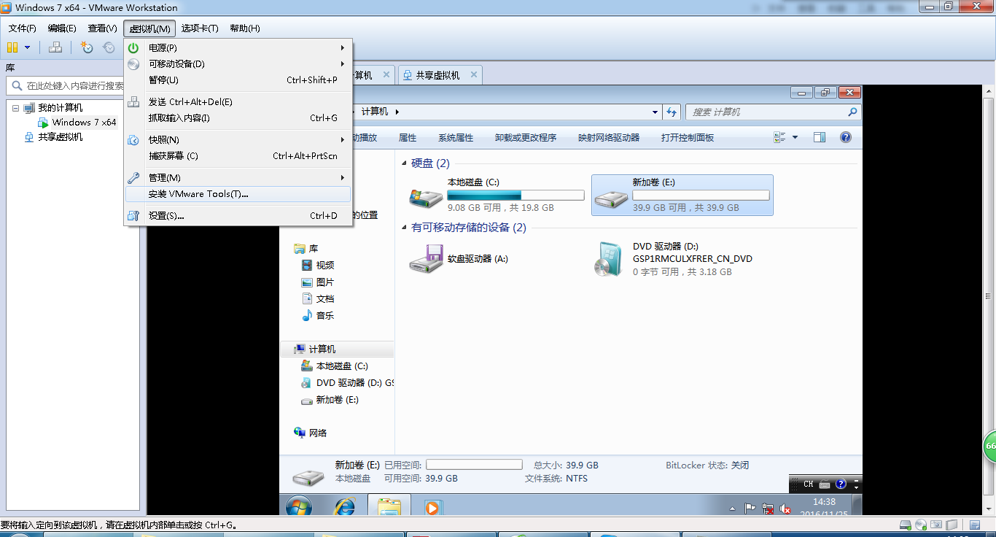Screen dimensions: 996x537
Task: Expand the 快照(N) snapshot submenu
Action: (238, 139)
